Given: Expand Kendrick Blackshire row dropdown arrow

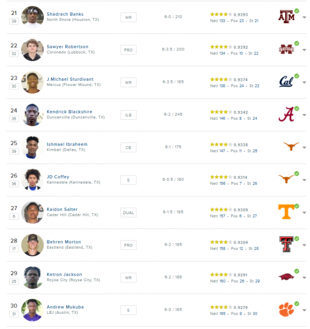Looking at the screenshot, I should (304, 115).
